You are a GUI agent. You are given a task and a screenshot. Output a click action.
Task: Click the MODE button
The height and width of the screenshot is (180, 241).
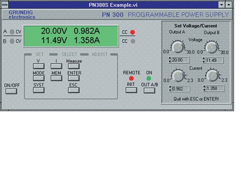point(39,78)
